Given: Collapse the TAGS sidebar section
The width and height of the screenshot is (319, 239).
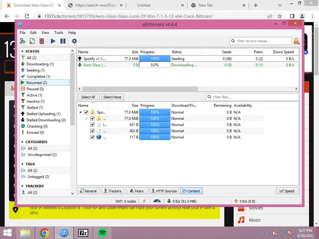Looking at the screenshot, I should point(22,164).
